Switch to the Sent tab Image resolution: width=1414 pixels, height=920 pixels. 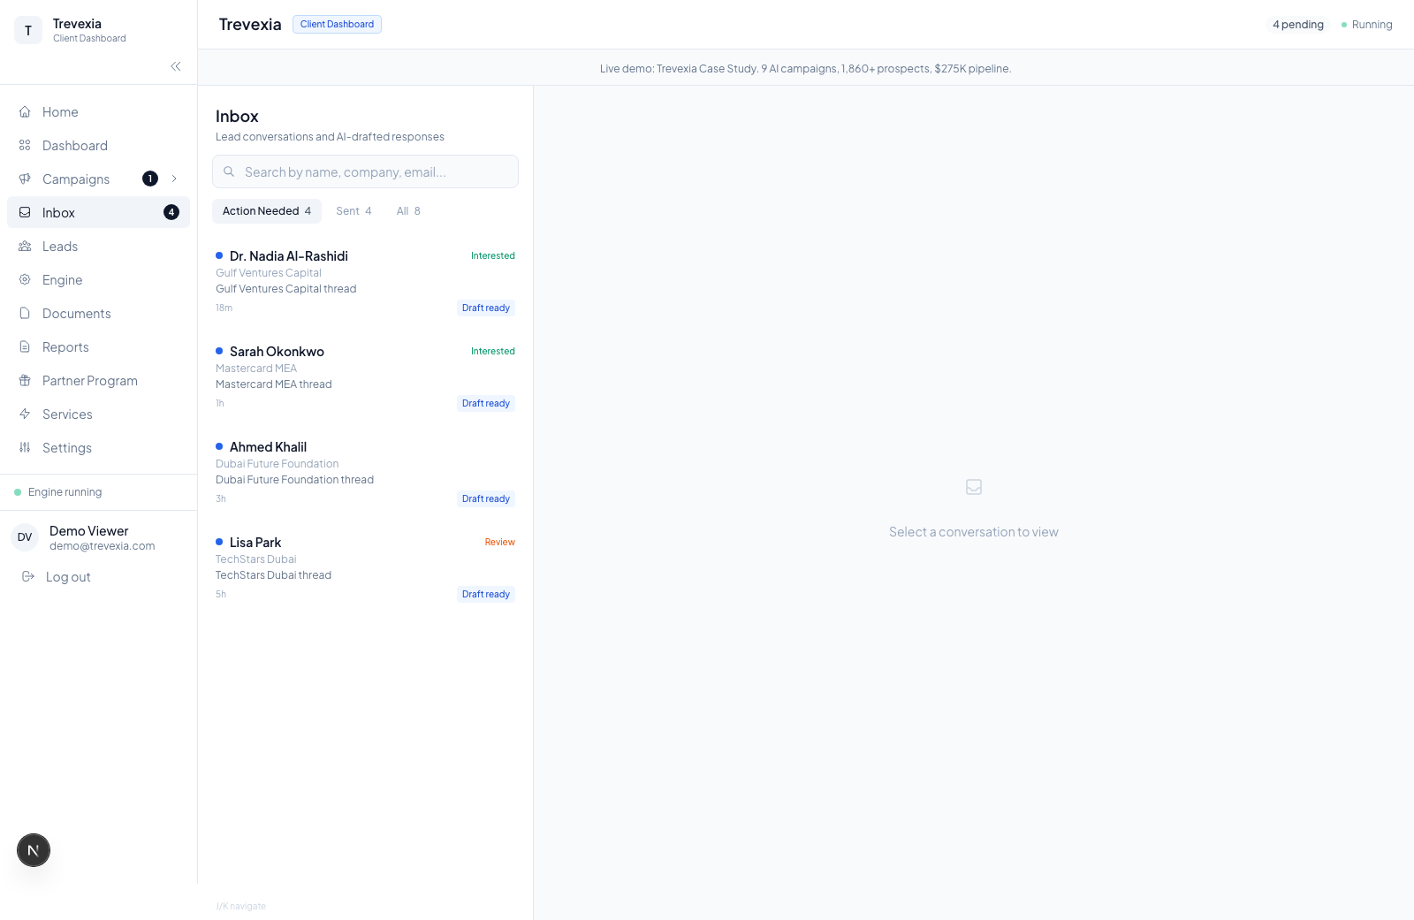pos(353,211)
